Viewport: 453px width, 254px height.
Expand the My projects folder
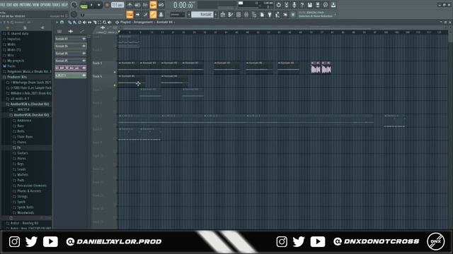click(16, 61)
